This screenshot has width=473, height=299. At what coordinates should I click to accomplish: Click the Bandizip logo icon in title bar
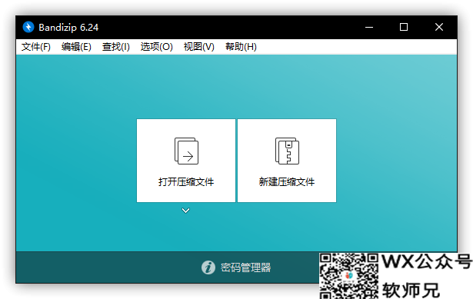(28, 27)
